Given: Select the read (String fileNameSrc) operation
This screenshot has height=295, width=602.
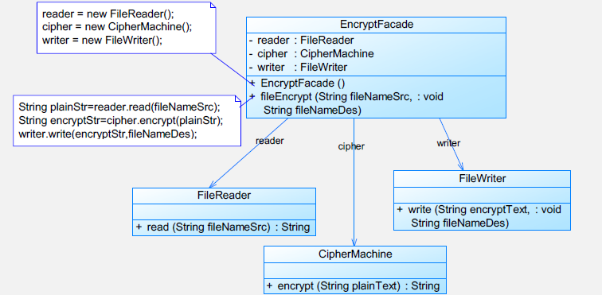Looking at the screenshot, I should click(223, 227).
